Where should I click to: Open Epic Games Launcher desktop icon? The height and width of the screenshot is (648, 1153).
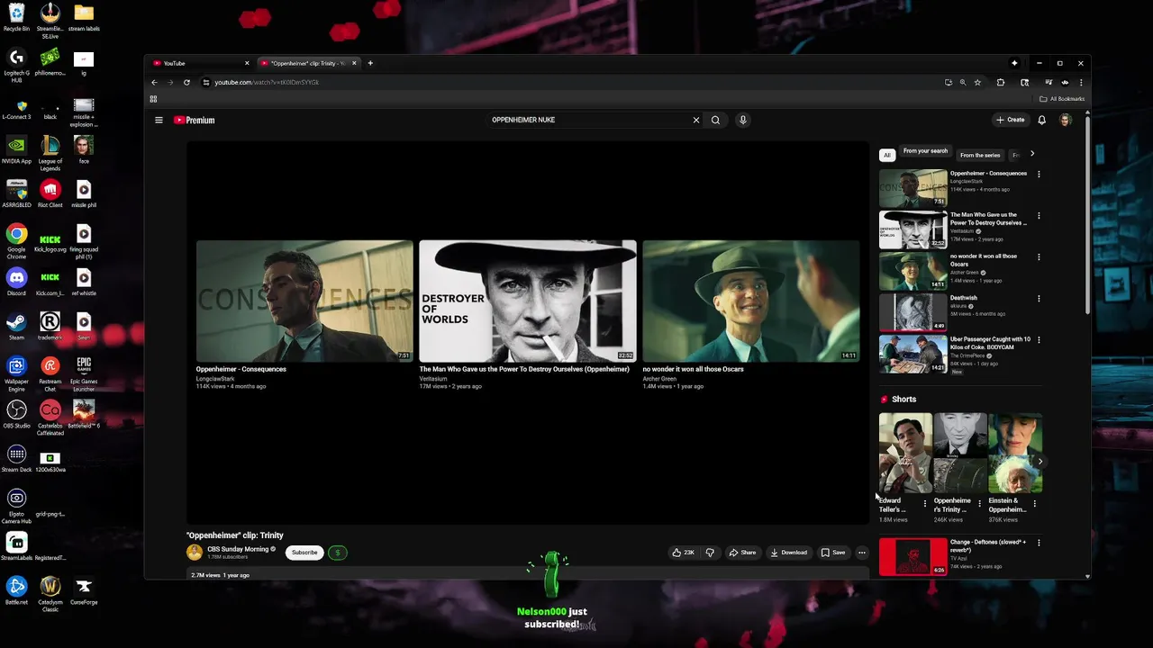[x=84, y=372]
